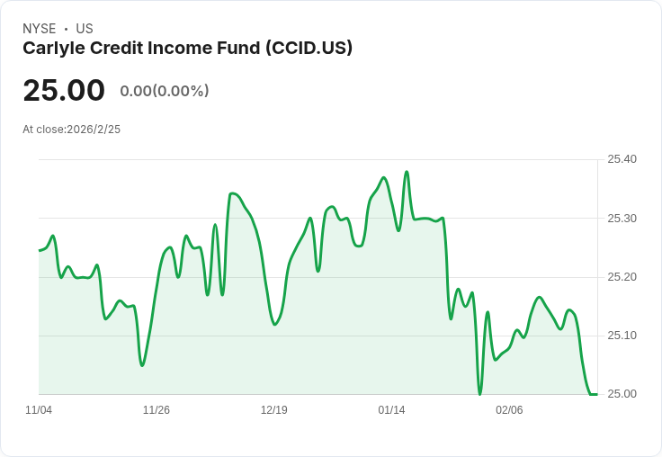
Task: Click the 25.10 price axis label
Action: tap(622, 336)
